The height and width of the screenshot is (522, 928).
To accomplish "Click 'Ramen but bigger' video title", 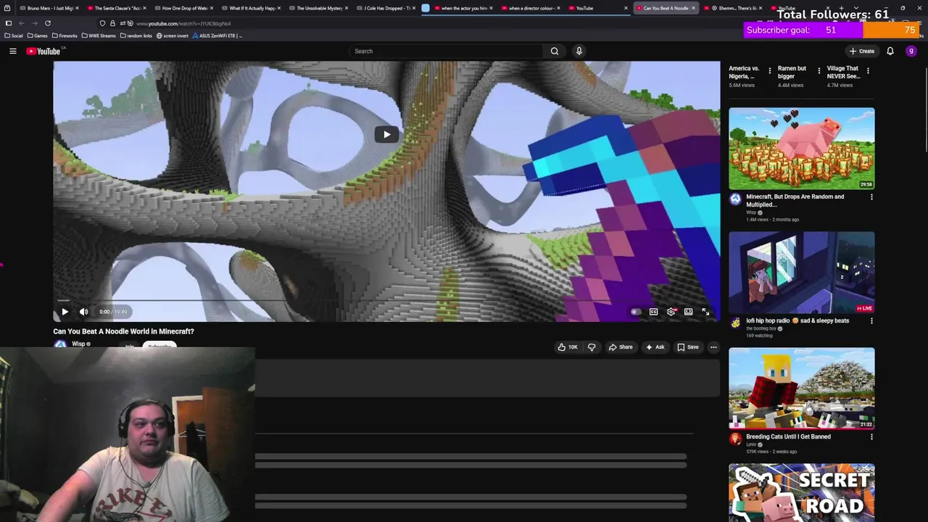I will tap(792, 72).
